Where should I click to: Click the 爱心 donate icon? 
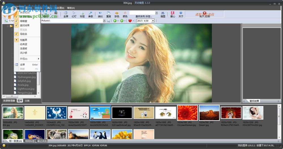pos(172,14)
